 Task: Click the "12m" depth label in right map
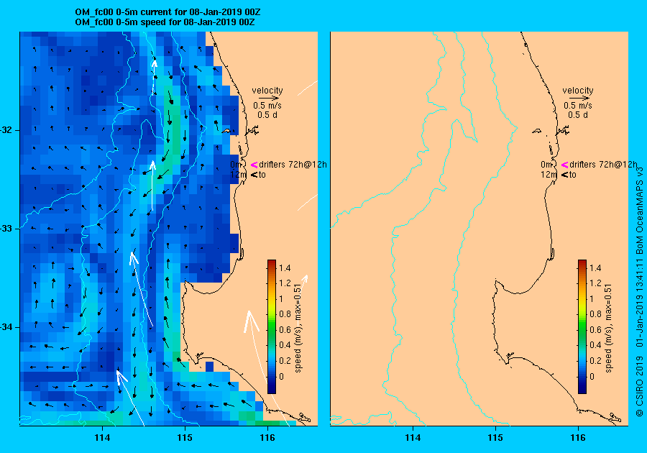[x=549, y=175]
